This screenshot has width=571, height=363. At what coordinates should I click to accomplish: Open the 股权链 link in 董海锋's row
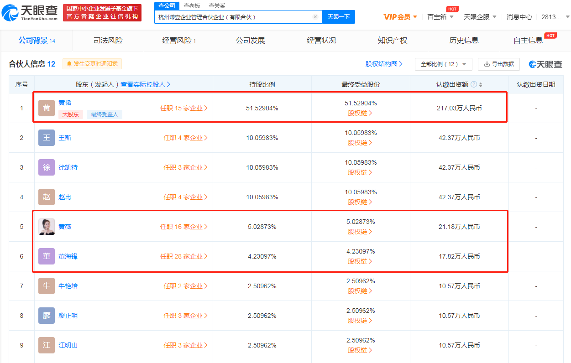(x=360, y=261)
